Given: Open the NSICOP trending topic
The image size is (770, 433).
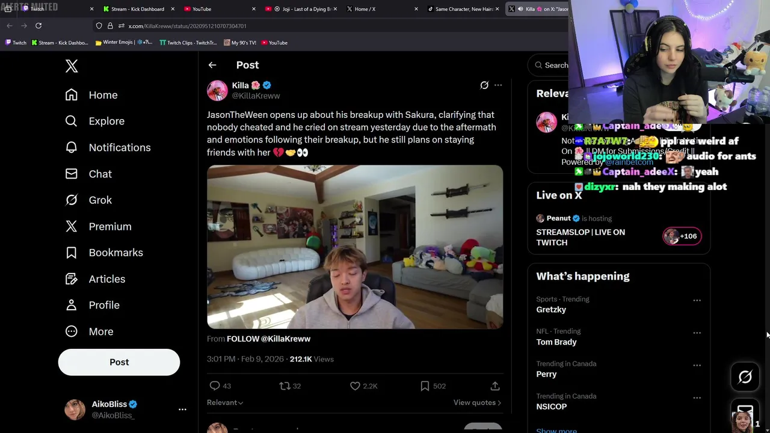Looking at the screenshot, I should 552,407.
